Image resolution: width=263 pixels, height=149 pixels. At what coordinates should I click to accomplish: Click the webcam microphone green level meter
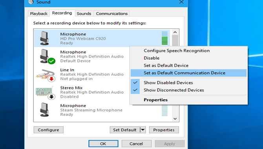pos(164,38)
